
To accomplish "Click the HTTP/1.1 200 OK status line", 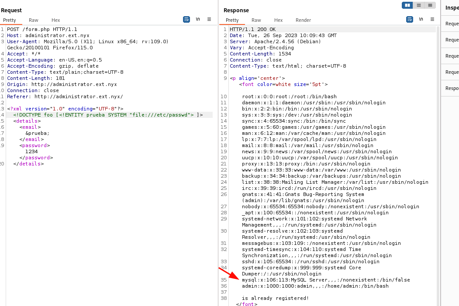I will pos(252,29).
